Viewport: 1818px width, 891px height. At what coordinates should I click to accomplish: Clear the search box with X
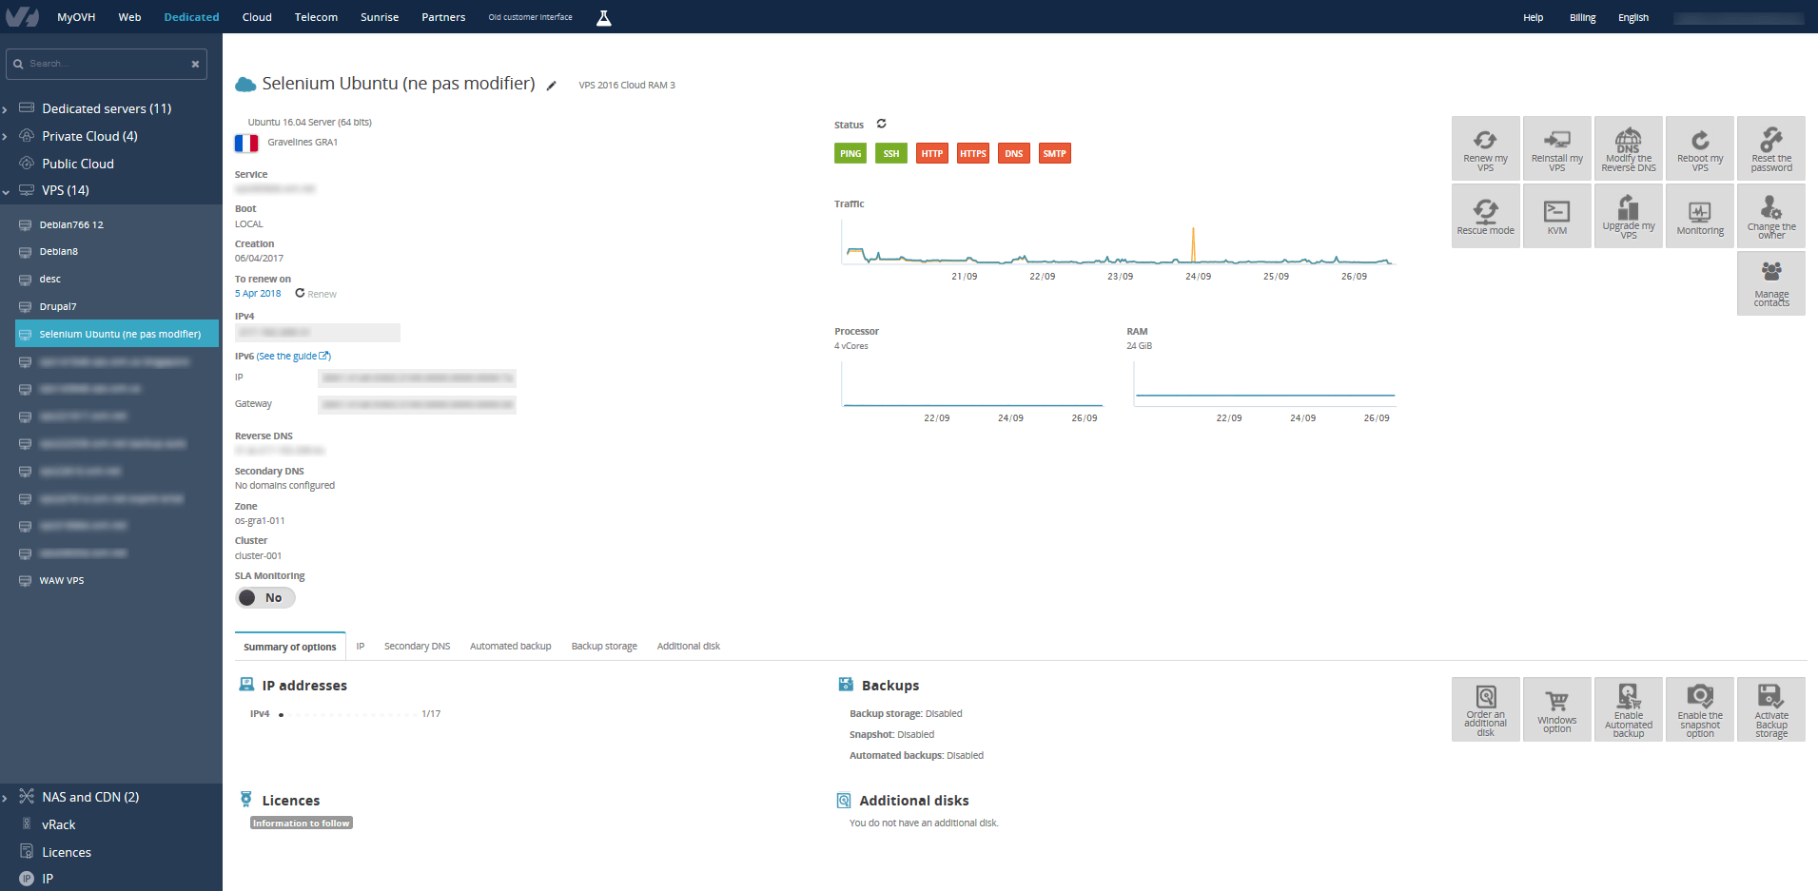coord(195,64)
